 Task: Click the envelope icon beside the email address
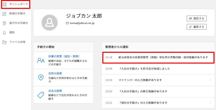[x=67, y=23]
